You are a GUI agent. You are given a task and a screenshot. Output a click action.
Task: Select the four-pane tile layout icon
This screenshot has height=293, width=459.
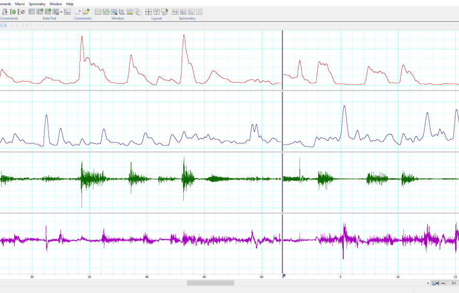point(148,12)
